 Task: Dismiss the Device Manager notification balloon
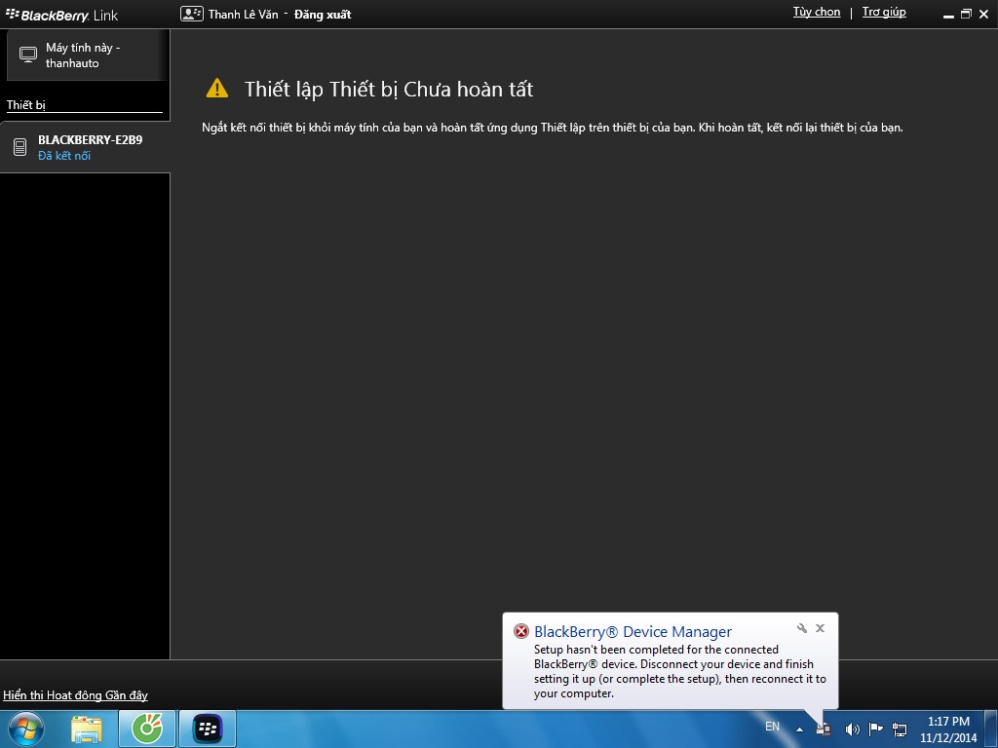coord(821,628)
